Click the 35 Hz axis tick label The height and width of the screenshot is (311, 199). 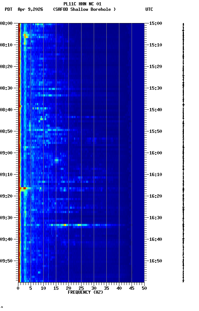pyautogui.click(x=106, y=288)
